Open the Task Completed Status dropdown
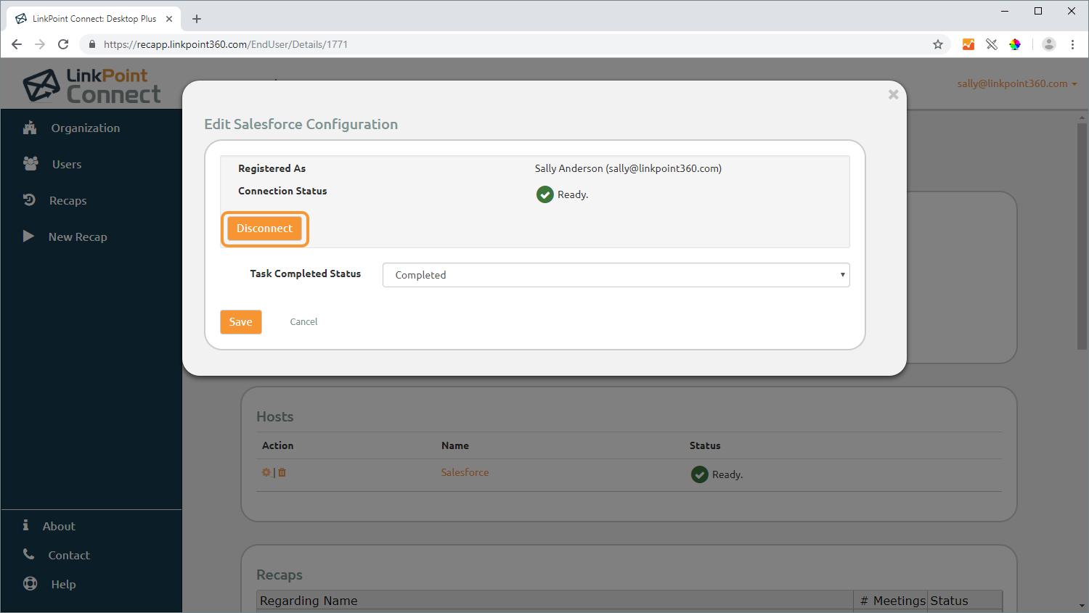This screenshot has width=1089, height=613. pos(616,275)
